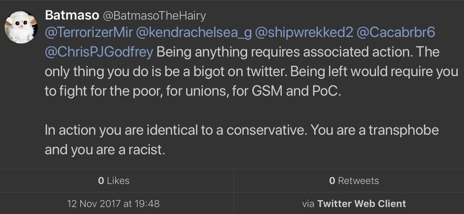Click the bold 'Twitter Web Client' label
This screenshot has width=464, height=214.
[x=361, y=203]
